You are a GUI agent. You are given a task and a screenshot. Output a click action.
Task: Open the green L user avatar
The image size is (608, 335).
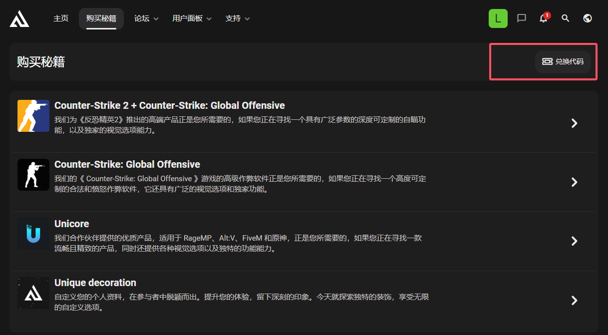[x=498, y=18]
